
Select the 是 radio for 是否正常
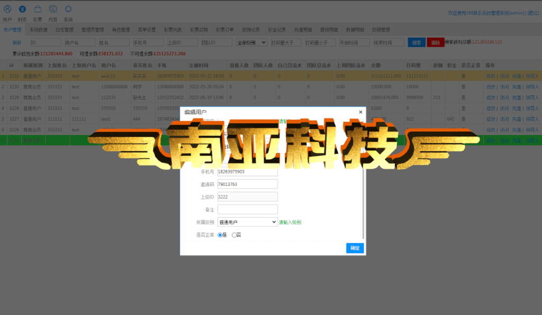220,235
